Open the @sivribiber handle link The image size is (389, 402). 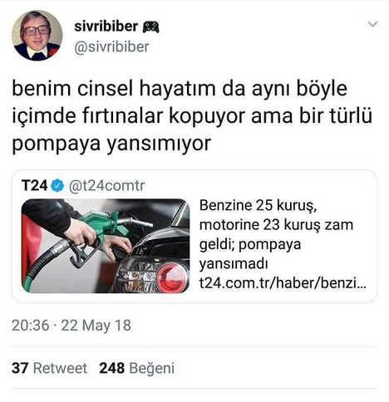click(111, 47)
